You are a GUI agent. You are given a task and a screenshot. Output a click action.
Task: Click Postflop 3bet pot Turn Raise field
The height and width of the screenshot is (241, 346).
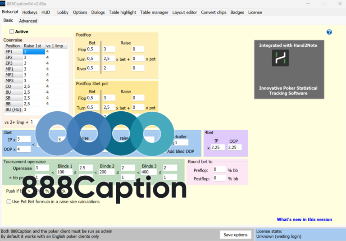[109, 107]
